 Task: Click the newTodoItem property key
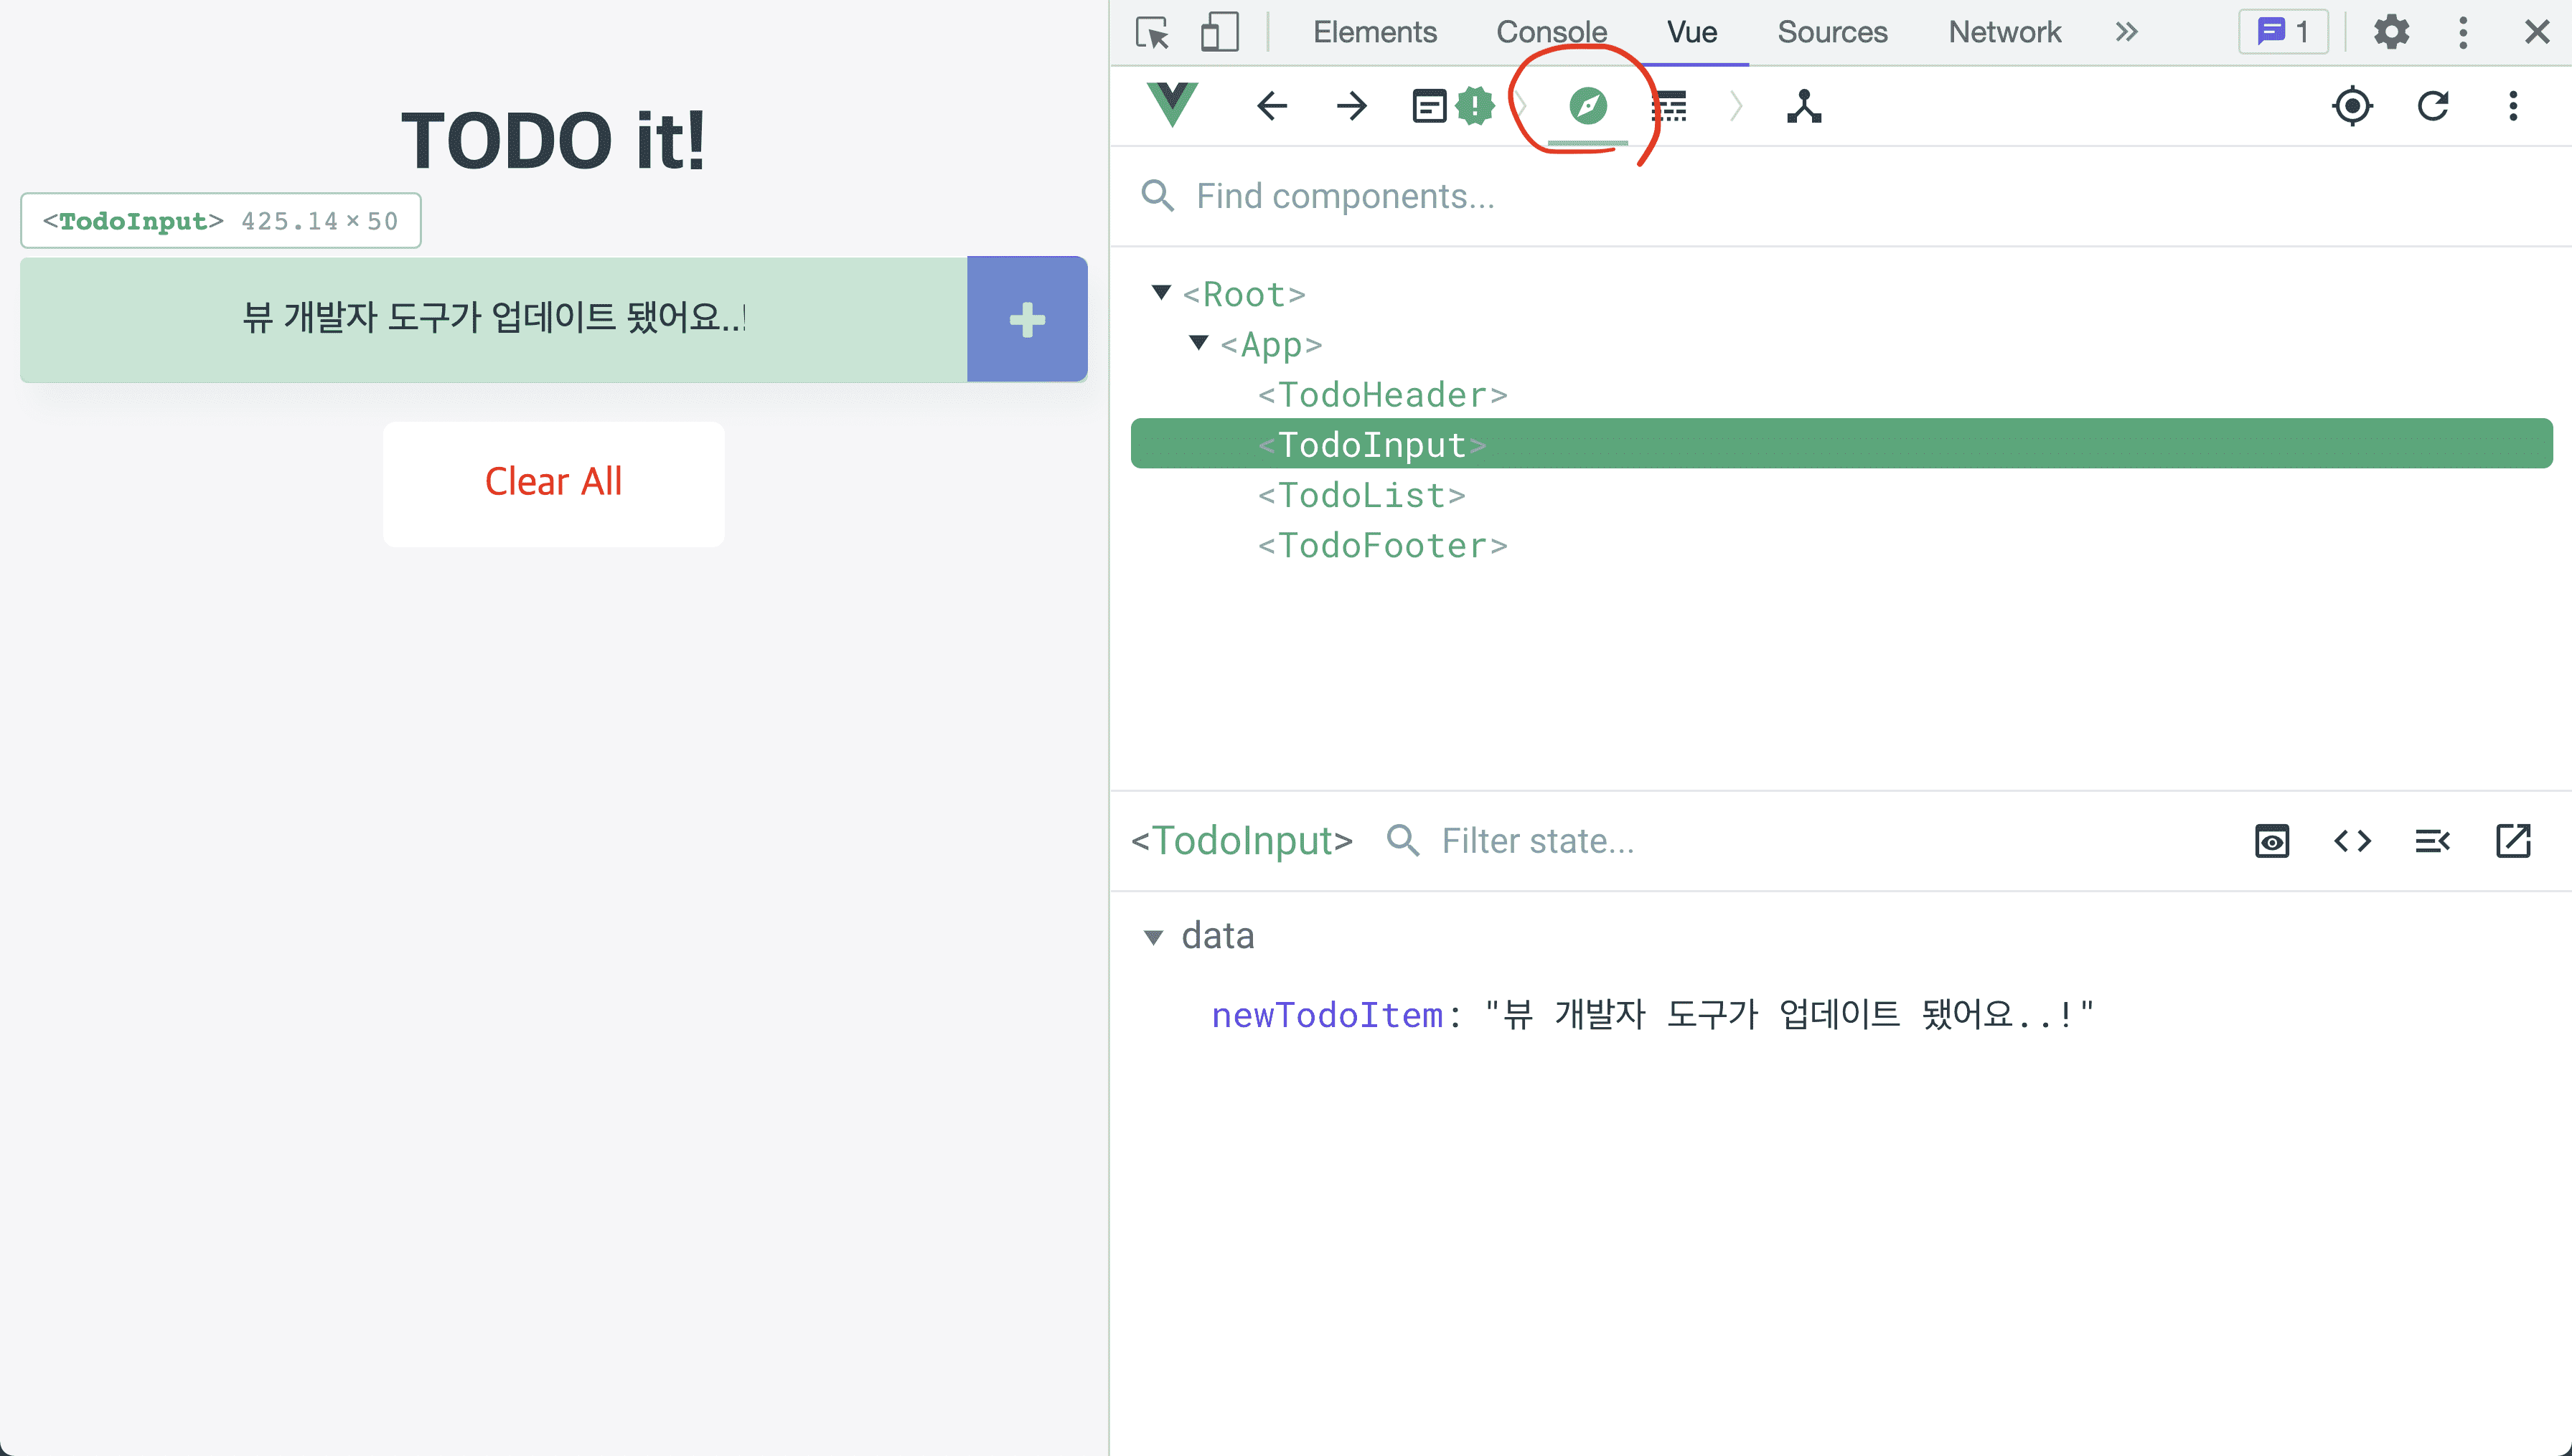[x=1326, y=1015]
